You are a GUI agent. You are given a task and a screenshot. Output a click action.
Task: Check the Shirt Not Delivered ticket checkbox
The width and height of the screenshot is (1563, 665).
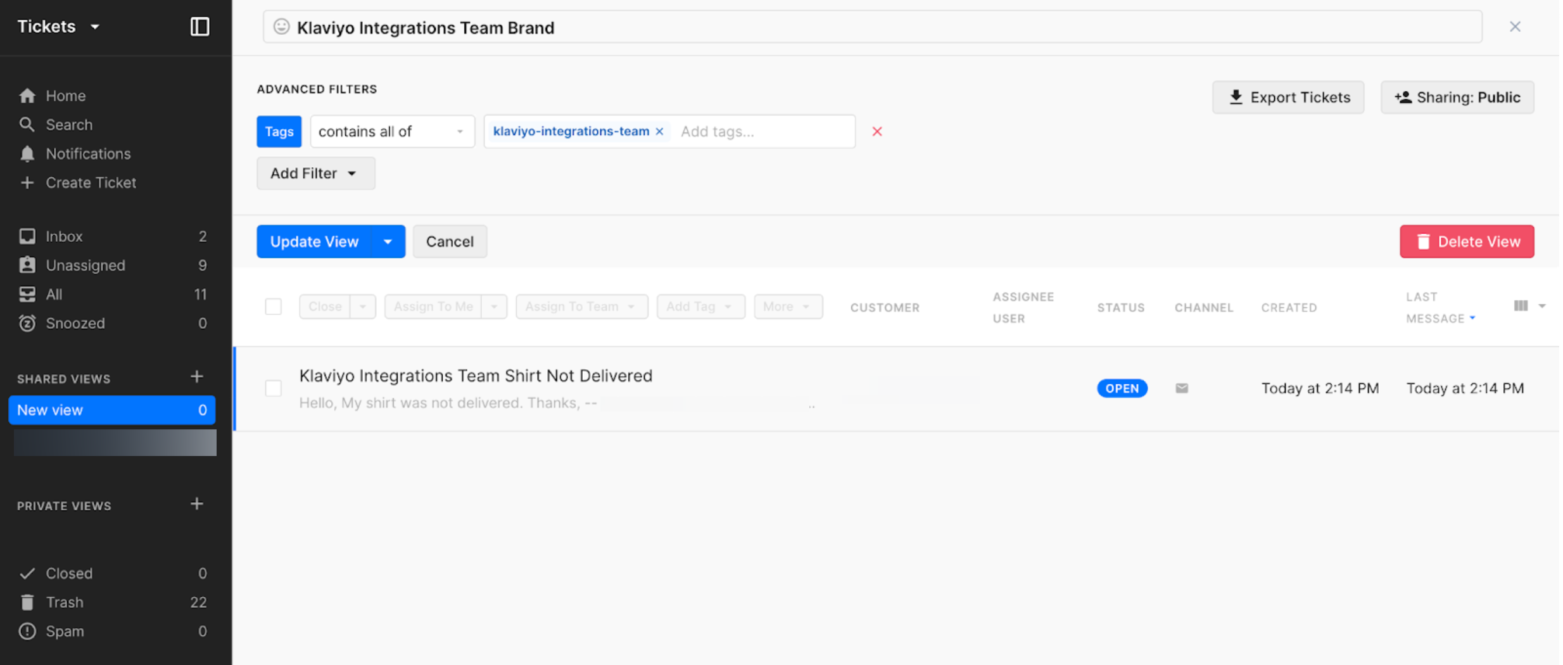(273, 388)
